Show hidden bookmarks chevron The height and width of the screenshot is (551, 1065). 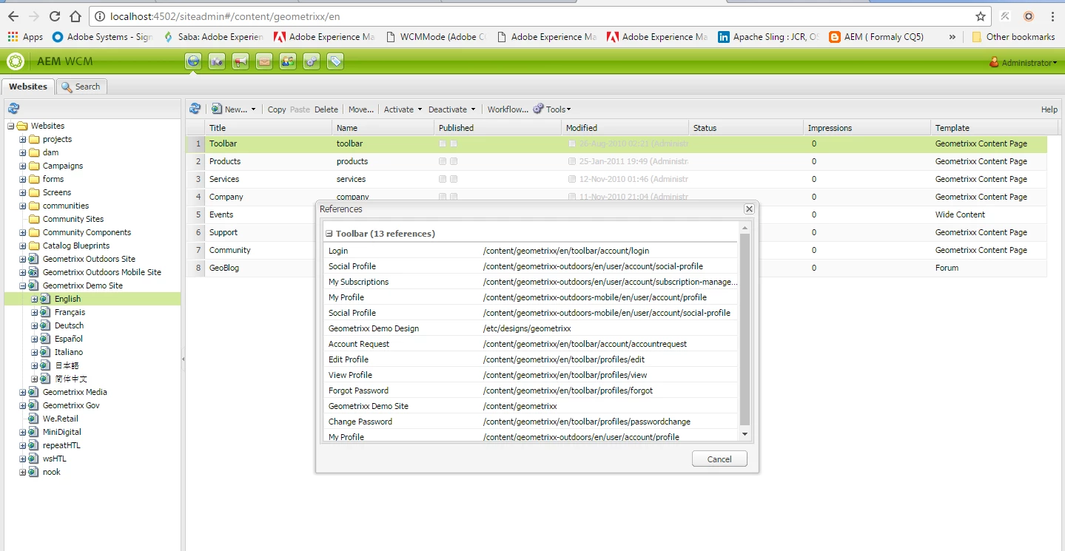point(952,36)
